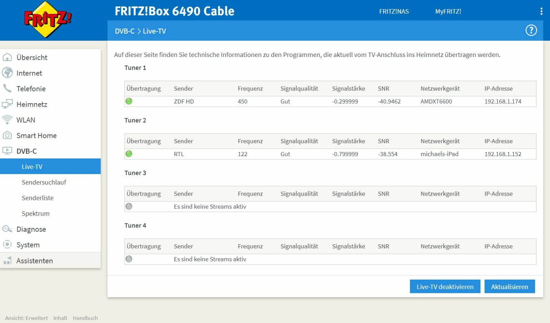Screen dimensions: 550x323
Task: Click the Smart Home icon
Action: [x=7, y=135]
